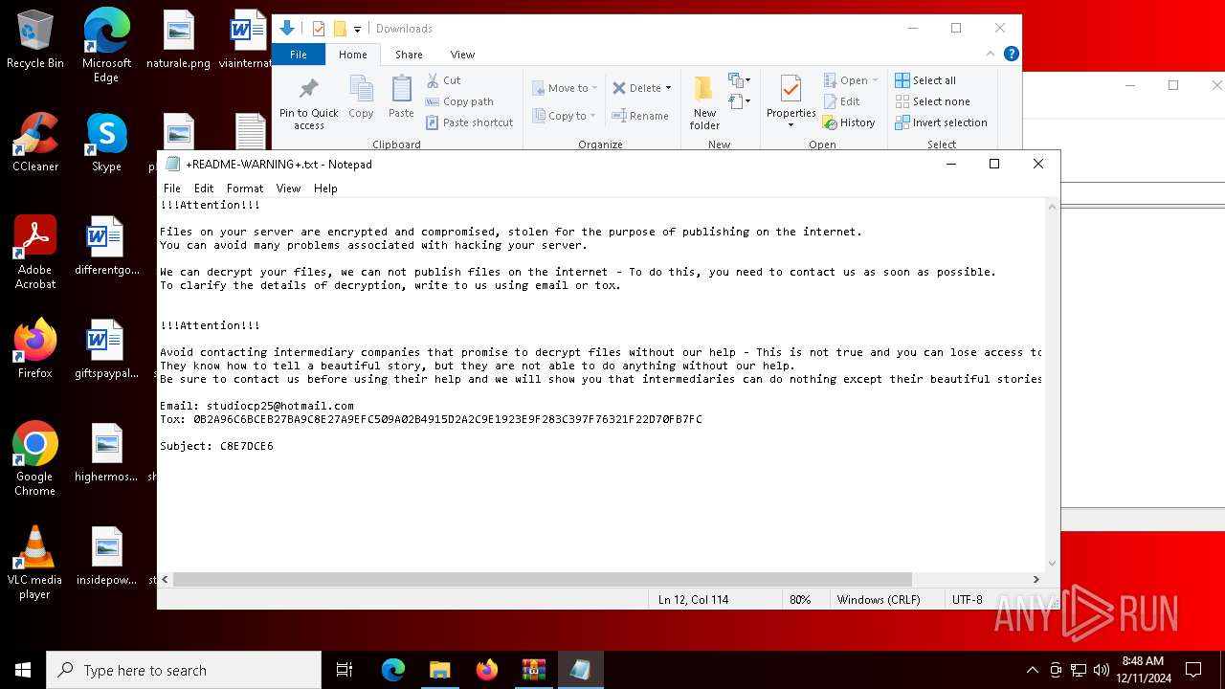
Task: Open Notepad File menu
Action: (172, 189)
